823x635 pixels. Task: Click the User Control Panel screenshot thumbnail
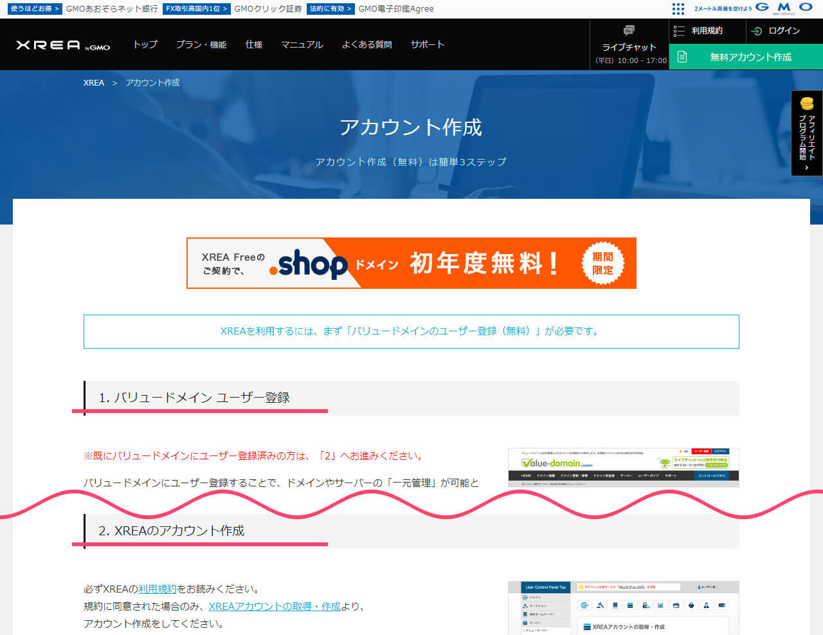click(624, 608)
